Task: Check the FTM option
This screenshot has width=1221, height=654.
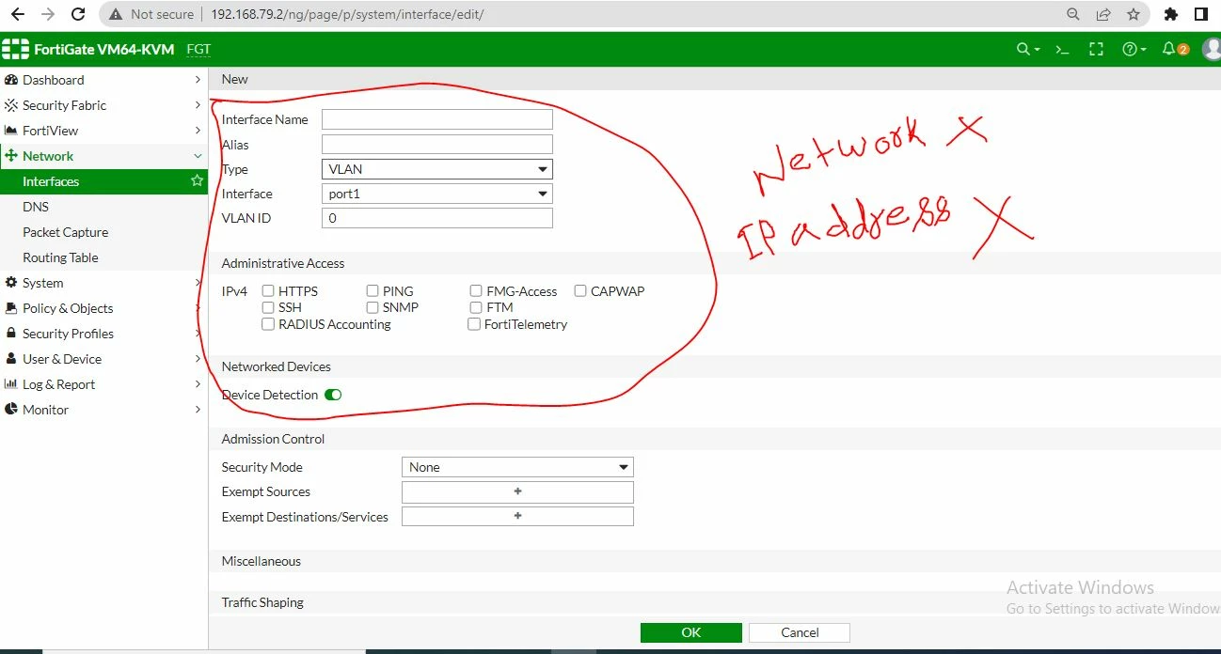Action: coord(476,307)
